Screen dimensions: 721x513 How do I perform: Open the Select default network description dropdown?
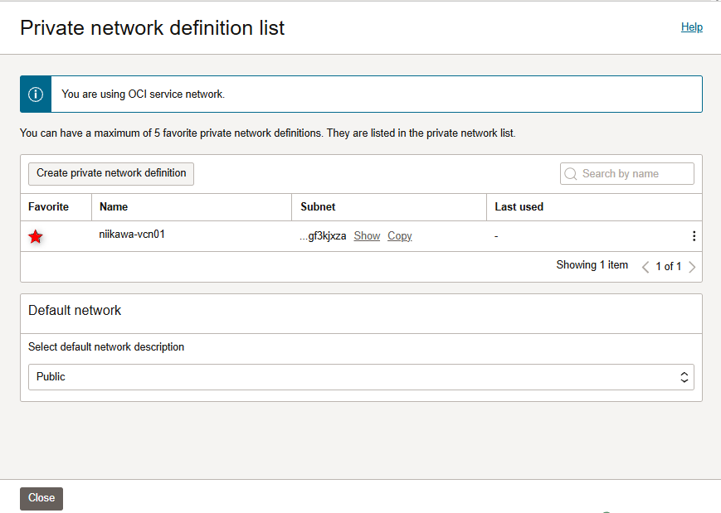pyautogui.click(x=361, y=377)
